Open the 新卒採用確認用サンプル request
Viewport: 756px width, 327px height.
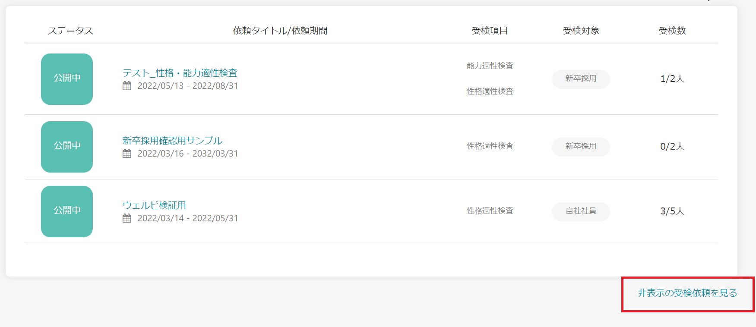pos(172,141)
